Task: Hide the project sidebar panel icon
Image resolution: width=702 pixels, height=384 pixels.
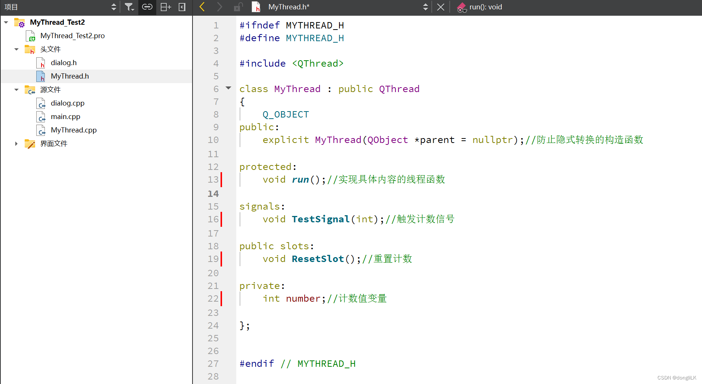Action: (x=182, y=7)
